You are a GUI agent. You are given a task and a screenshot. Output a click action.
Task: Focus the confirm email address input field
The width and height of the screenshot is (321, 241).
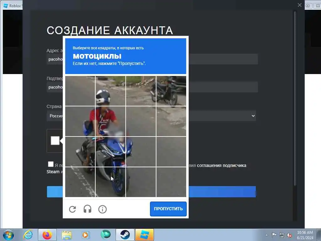152,87
